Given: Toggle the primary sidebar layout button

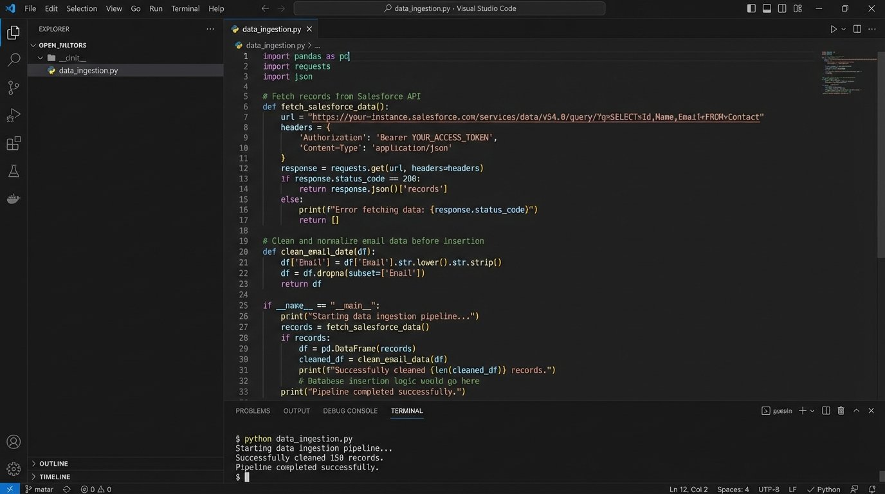Looking at the screenshot, I should [x=751, y=8].
